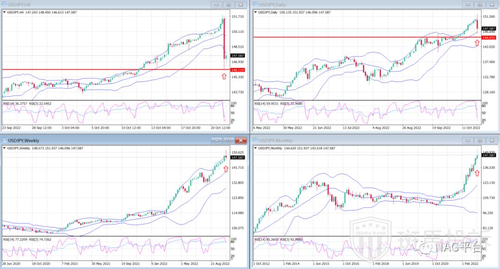Click the red 144.932 price label on Daily
This screenshot has width=500, height=269.
click(x=489, y=37)
